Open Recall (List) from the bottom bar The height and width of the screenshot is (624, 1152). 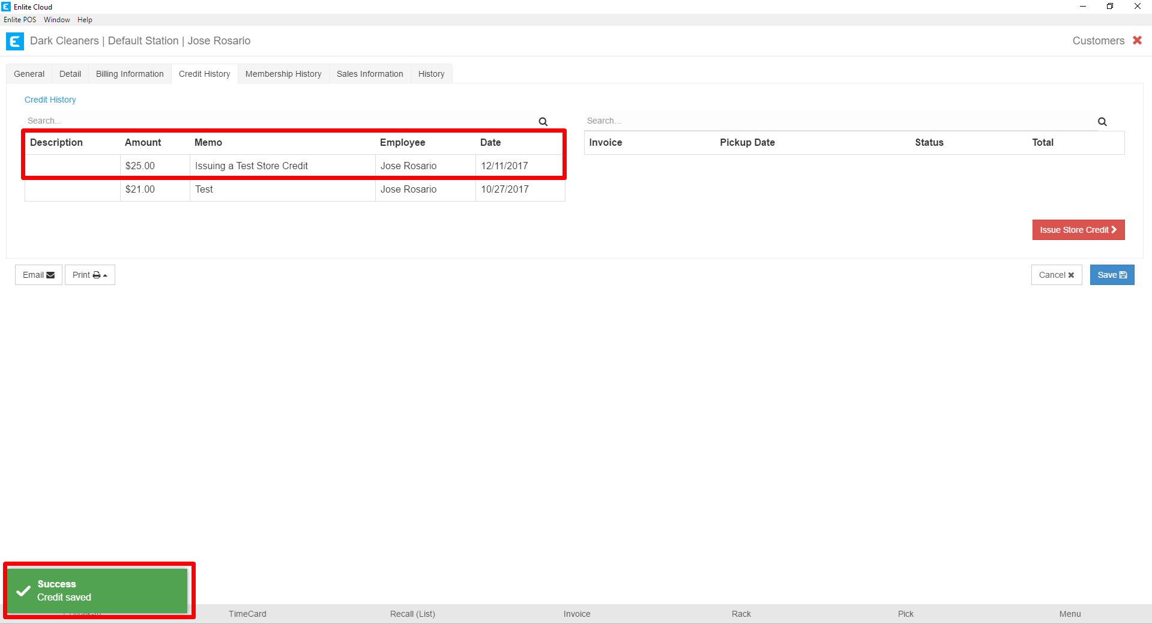pyautogui.click(x=412, y=614)
